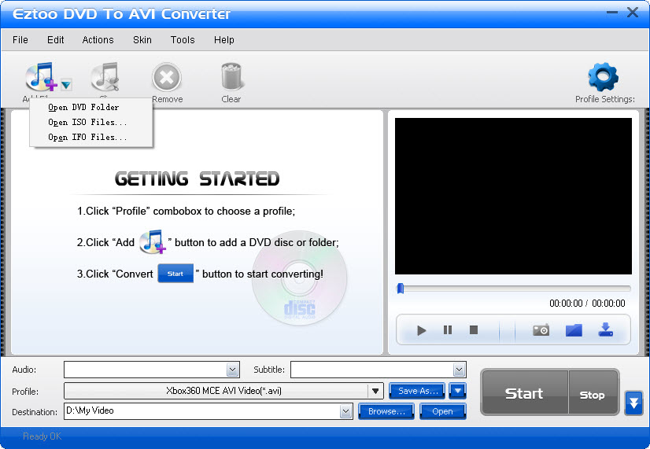This screenshot has width=650, height=449.
Task: Click the small Start button in instructions
Action: [175, 274]
